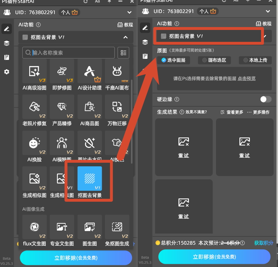Screen dimensions: 278x267
Task: Open the document icon in left panel sidebar
Action: click(x=7, y=57)
